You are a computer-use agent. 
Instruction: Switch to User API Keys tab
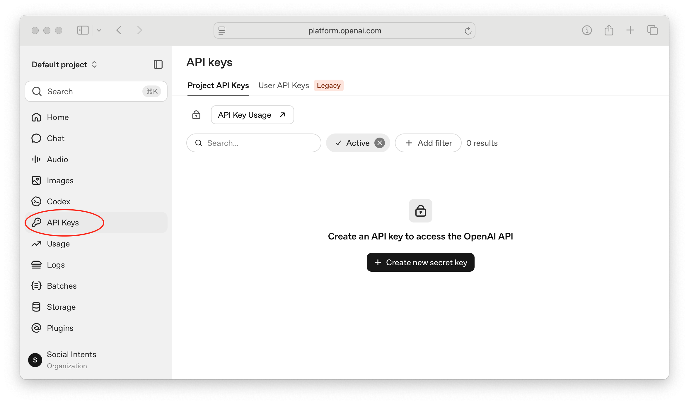(x=284, y=85)
